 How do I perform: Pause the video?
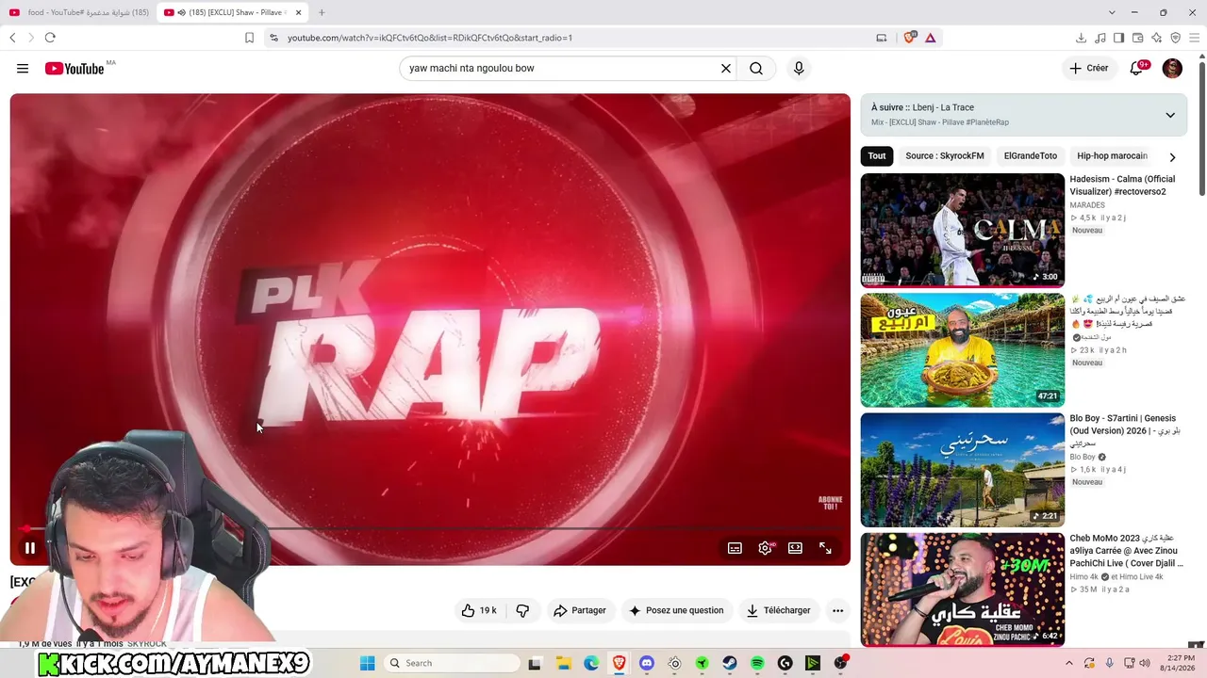tap(30, 547)
